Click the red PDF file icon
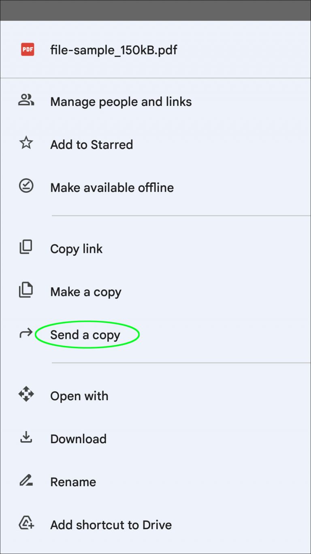This screenshot has width=311, height=554. [x=26, y=50]
